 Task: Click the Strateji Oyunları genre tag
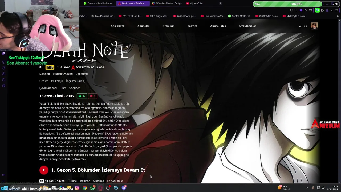click(63, 74)
